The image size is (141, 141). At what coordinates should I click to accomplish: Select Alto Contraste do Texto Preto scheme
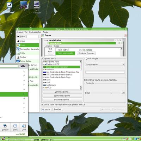61,77
